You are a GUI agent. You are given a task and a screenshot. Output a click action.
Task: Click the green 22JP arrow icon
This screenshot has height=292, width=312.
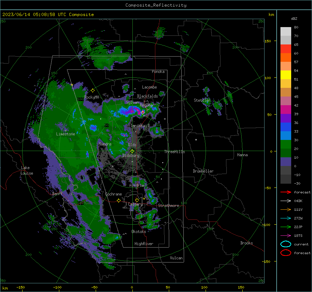coord(286,227)
